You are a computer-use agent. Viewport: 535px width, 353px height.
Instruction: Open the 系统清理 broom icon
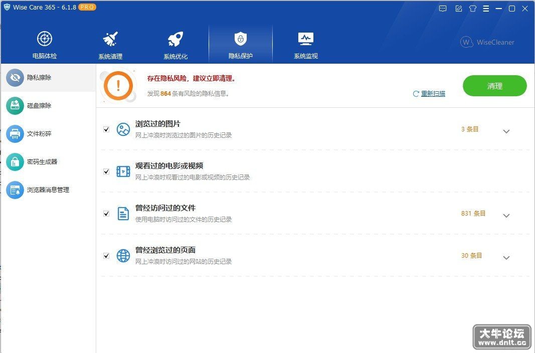(x=110, y=39)
